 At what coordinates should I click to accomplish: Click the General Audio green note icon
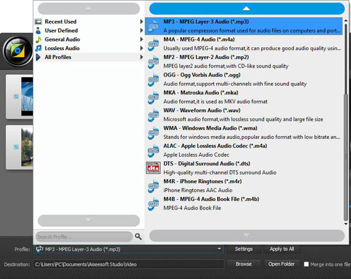point(38,39)
